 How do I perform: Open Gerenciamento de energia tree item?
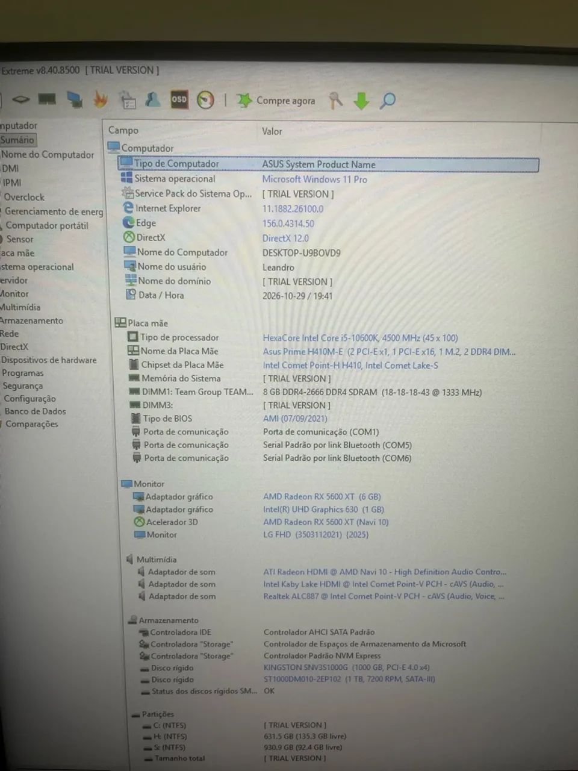tap(54, 211)
